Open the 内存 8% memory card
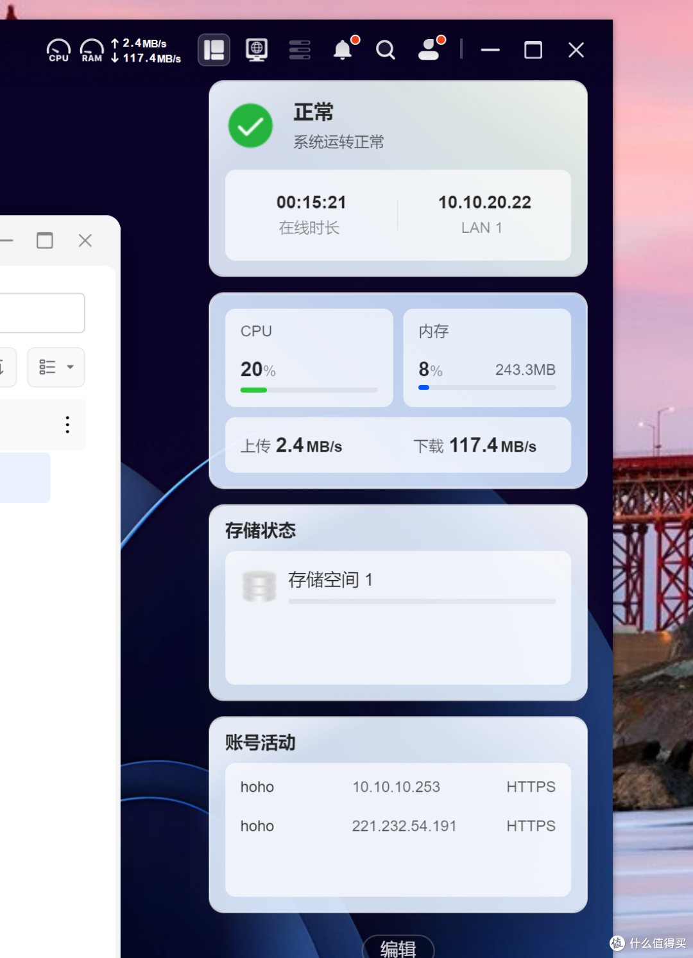Image resolution: width=693 pixels, height=958 pixels. (487, 357)
